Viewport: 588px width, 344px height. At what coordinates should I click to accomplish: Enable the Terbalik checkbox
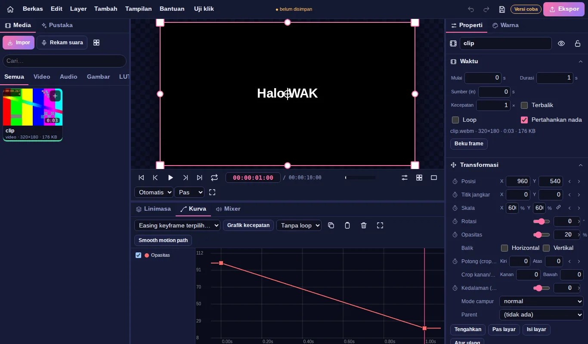524,105
